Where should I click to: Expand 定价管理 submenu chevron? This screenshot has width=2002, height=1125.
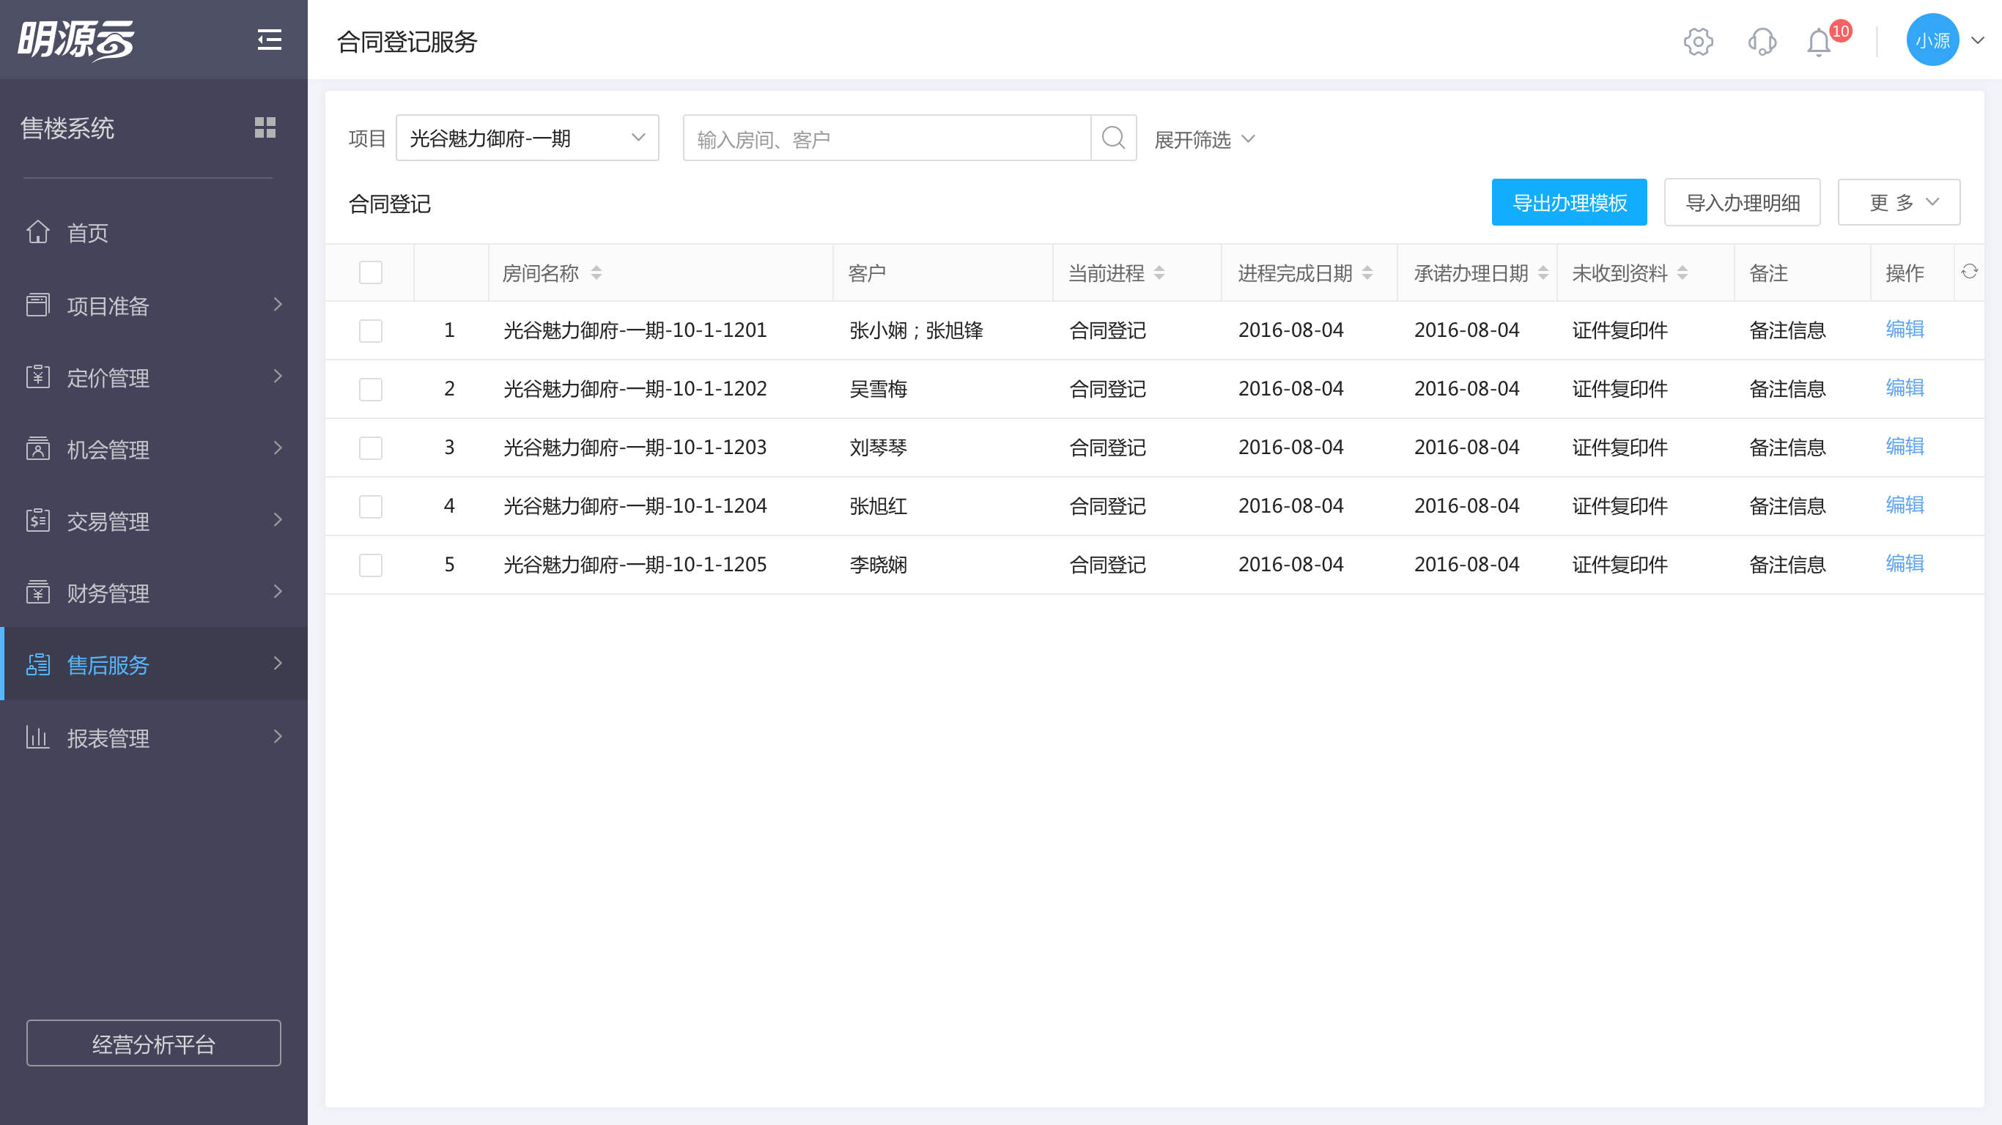278,376
